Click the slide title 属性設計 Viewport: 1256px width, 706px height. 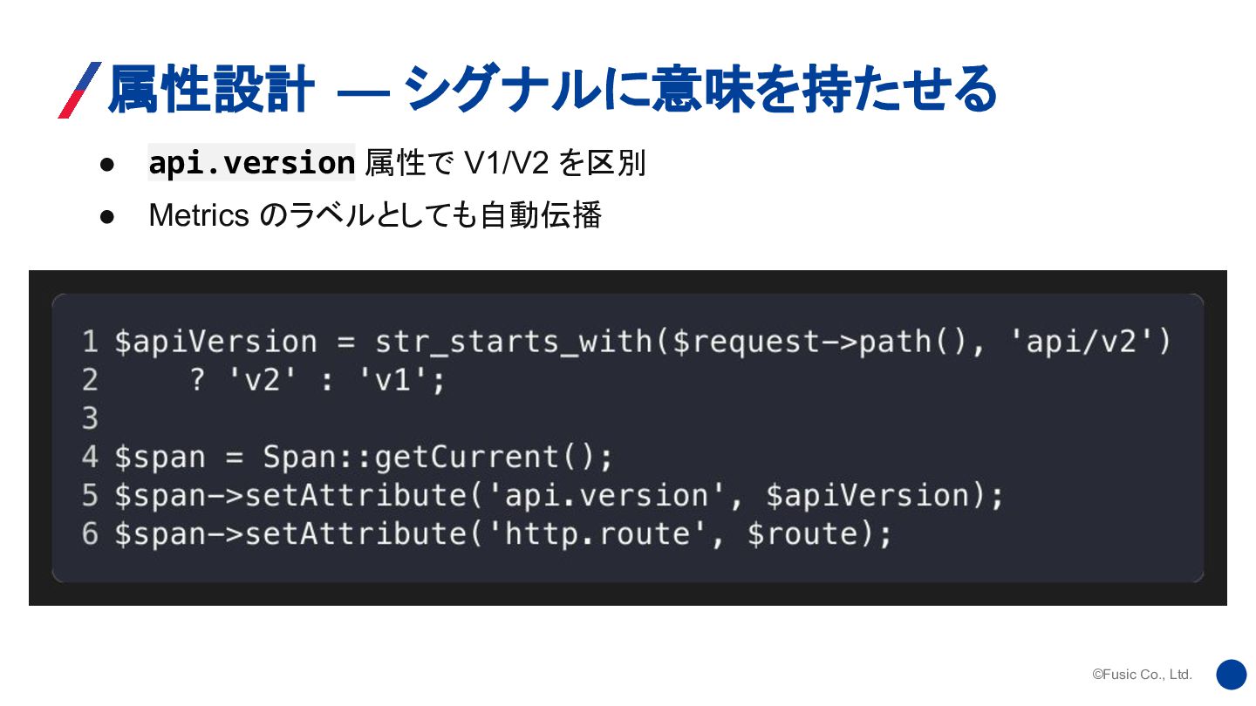210,91
